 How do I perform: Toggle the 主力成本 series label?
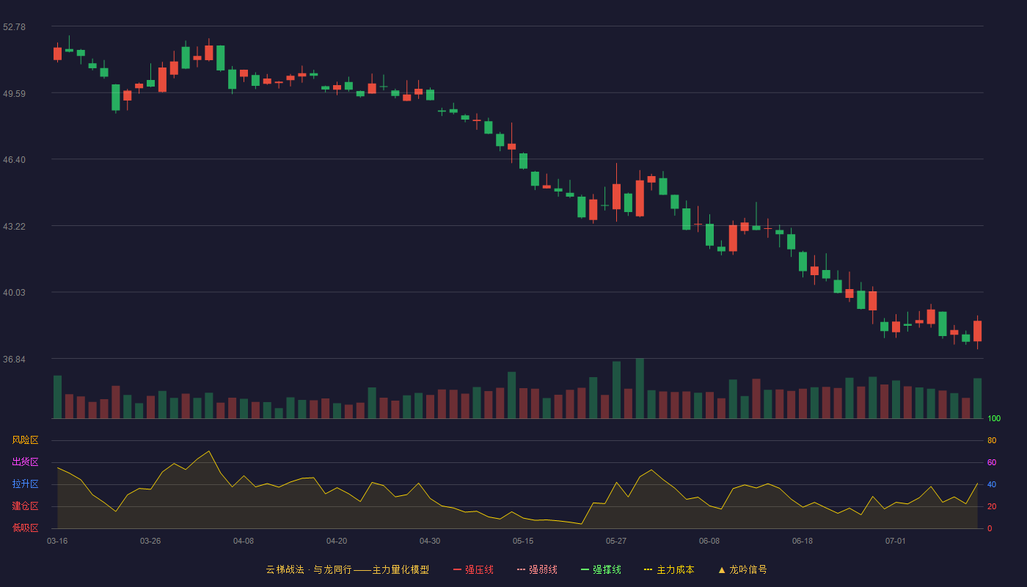[x=676, y=569]
